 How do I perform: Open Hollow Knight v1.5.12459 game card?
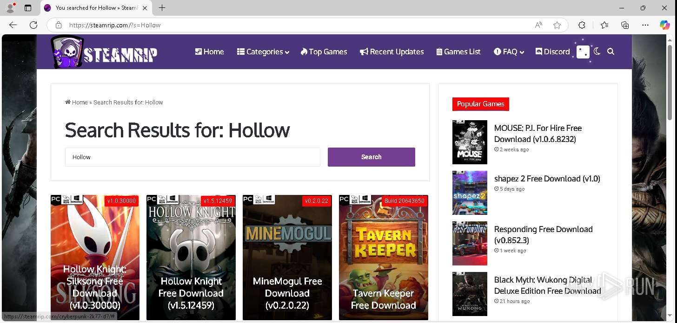(191, 258)
